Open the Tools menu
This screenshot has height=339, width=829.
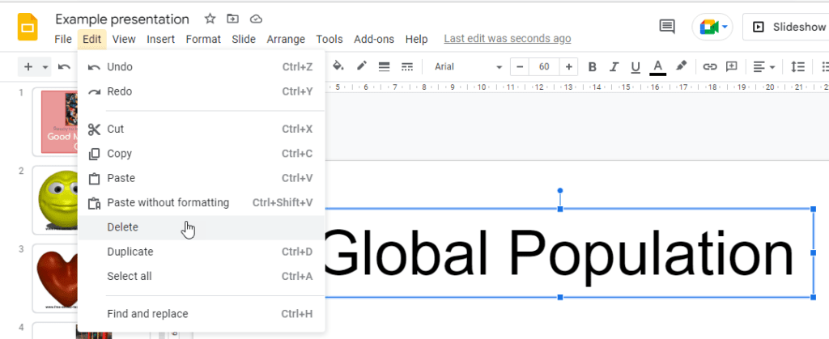pyautogui.click(x=329, y=39)
